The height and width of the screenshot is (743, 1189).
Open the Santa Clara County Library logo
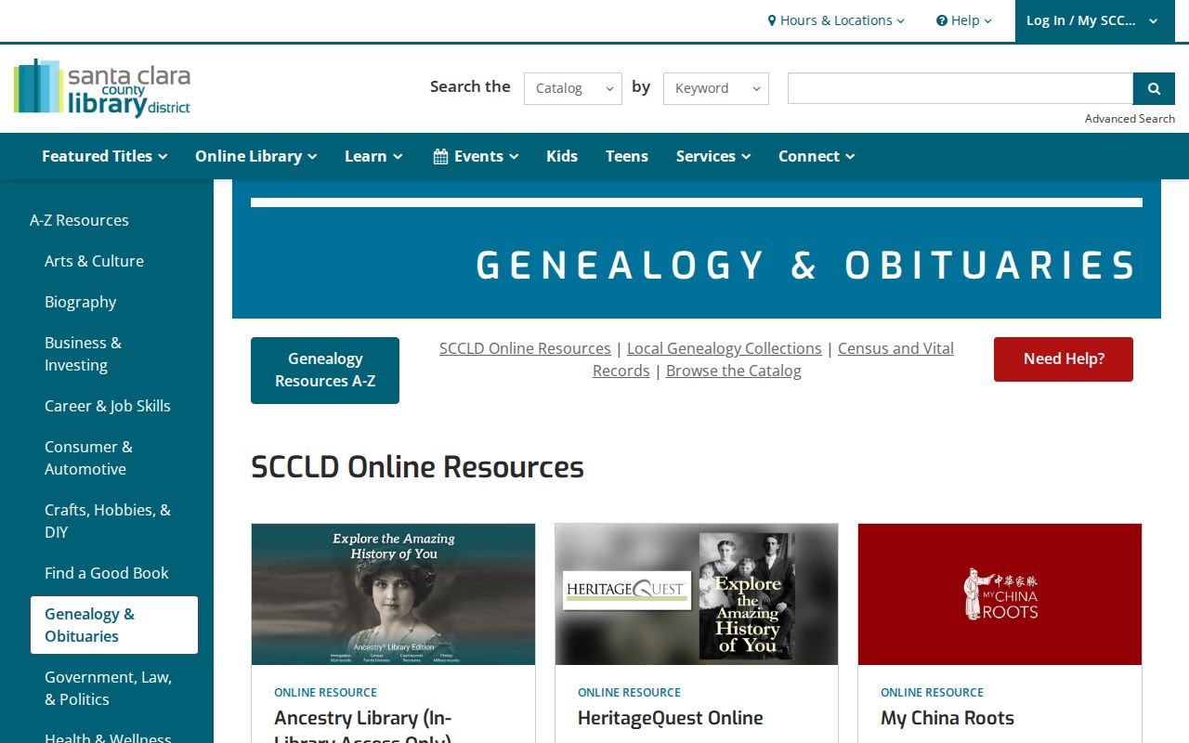tap(102, 88)
